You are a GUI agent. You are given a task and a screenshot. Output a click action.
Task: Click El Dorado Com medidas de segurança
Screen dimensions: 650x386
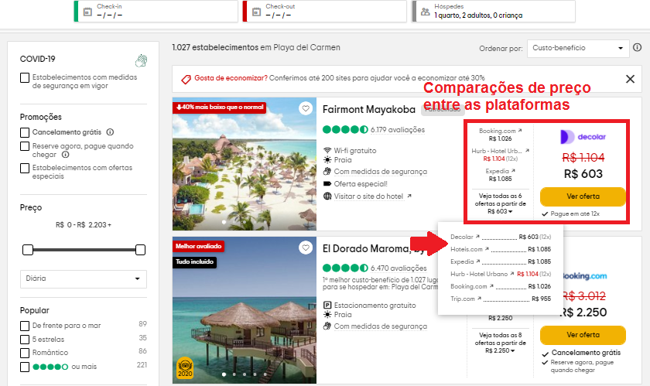tap(380, 326)
